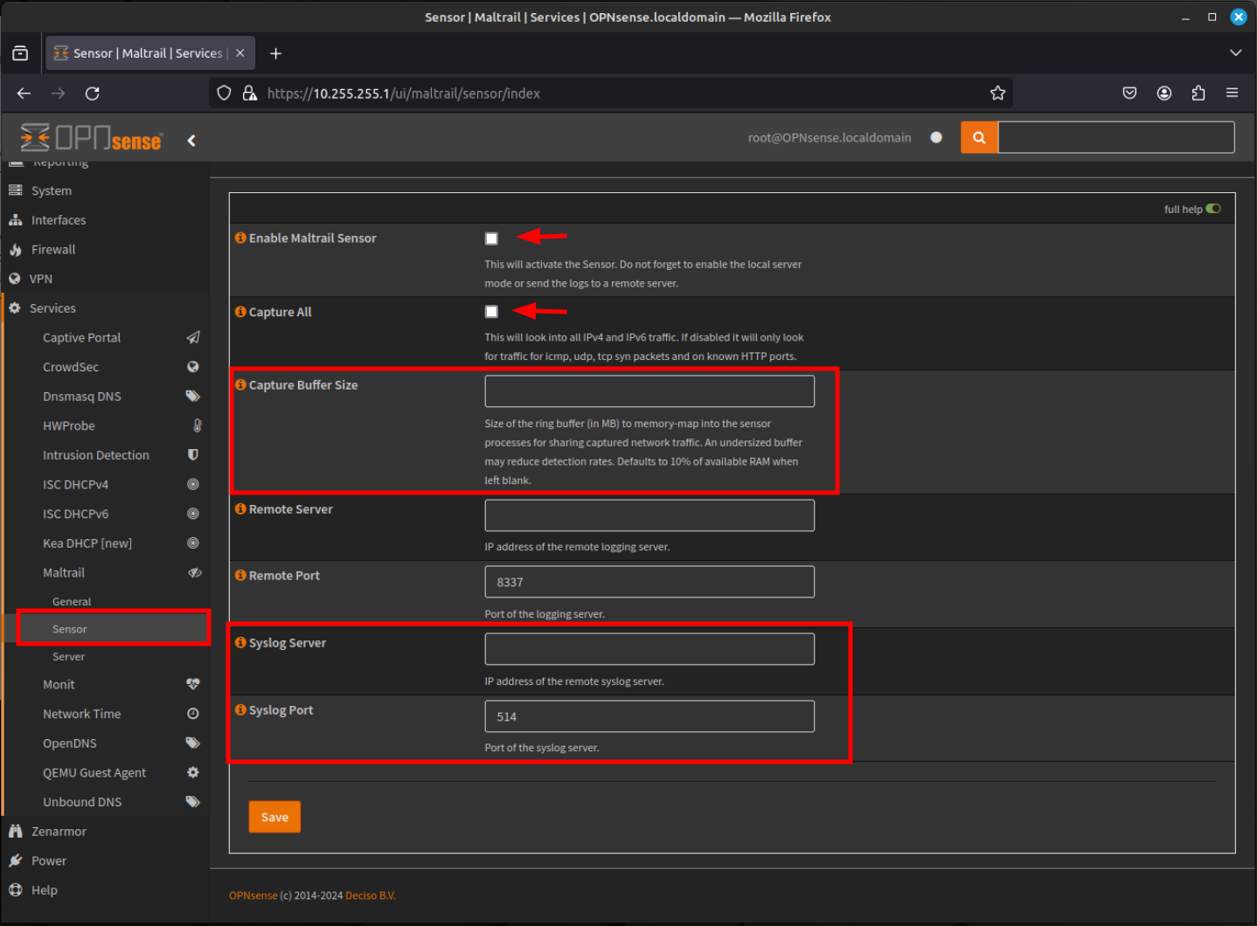
Task: List all Firefox tabs dropdown arrow
Action: point(1235,53)
